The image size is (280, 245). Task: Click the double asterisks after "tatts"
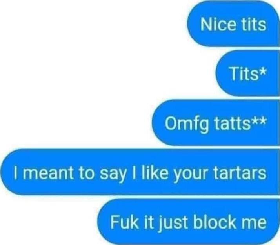(x=258, y=121)
